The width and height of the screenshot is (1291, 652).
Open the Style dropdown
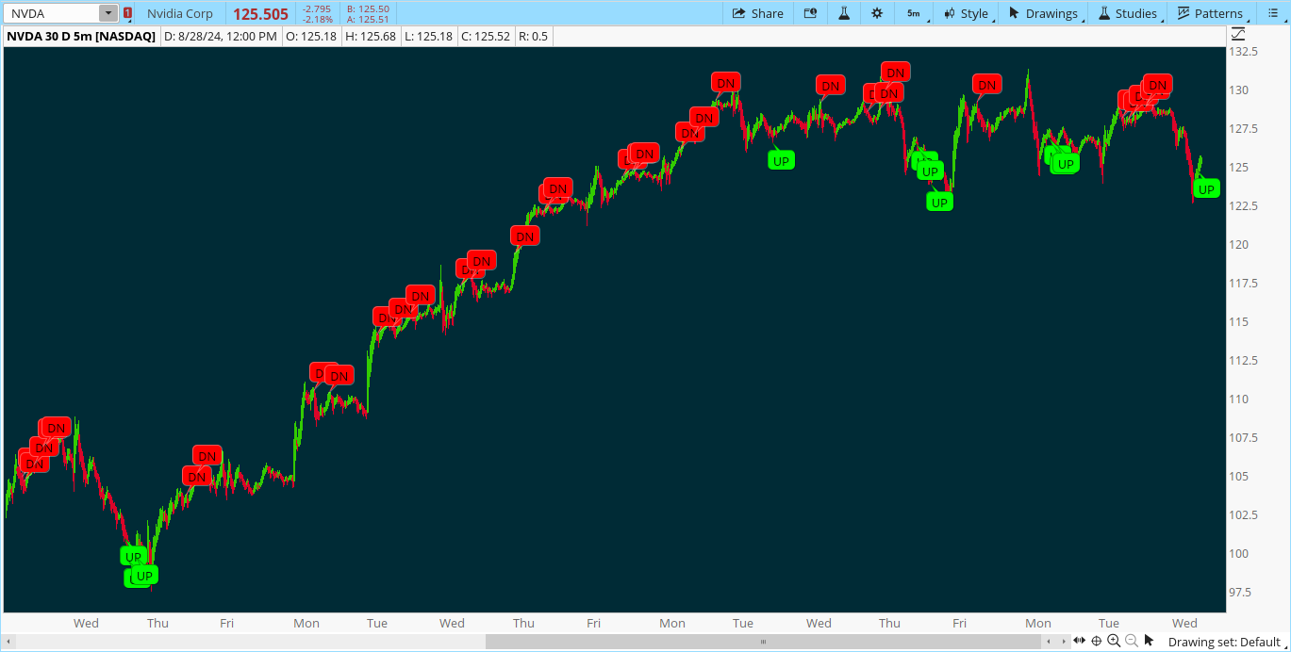pyautogui.click(x=967, y=13)
